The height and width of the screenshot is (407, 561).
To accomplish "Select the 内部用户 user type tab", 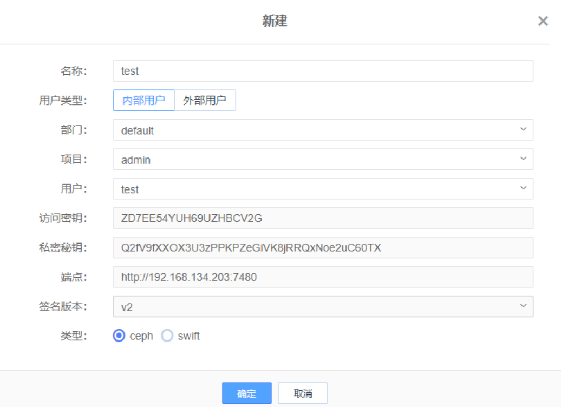I will click(143, 101).
